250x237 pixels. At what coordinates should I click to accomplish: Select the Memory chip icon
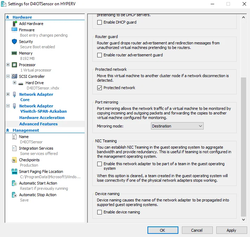click(x=14, y=53)
